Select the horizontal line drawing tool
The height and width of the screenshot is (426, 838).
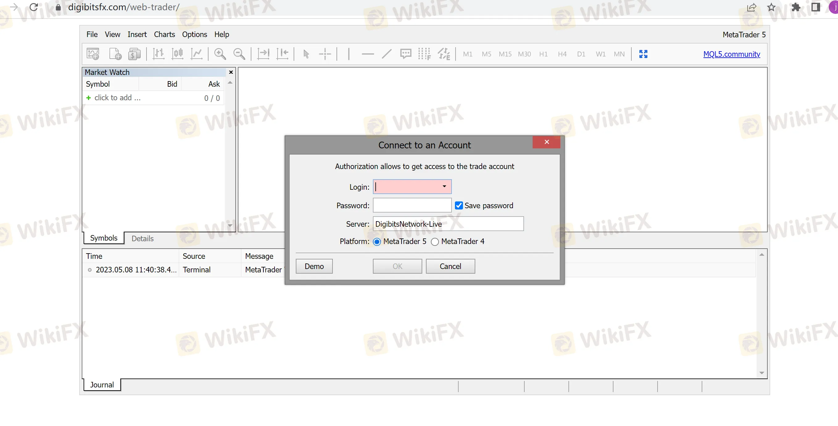pos(367,54)
